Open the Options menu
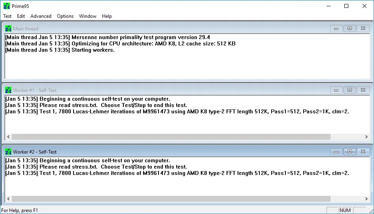Screen dimensions: 374x214 [65, 16]
